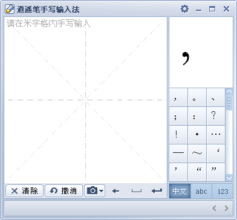Go to next candidate page arrow
237x220 pixels.
(227, 208)
